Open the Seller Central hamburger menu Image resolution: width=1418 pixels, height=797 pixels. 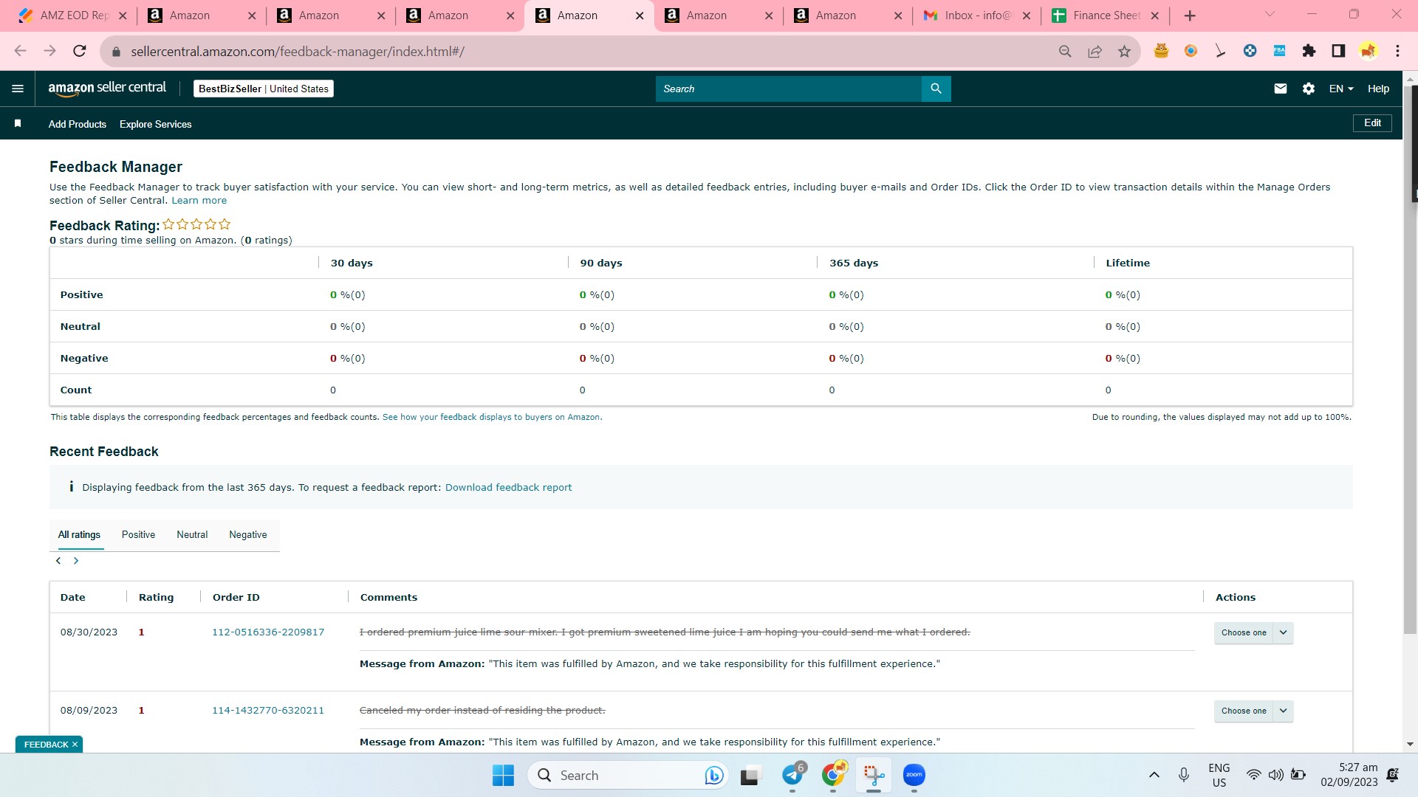coord(18,89)
